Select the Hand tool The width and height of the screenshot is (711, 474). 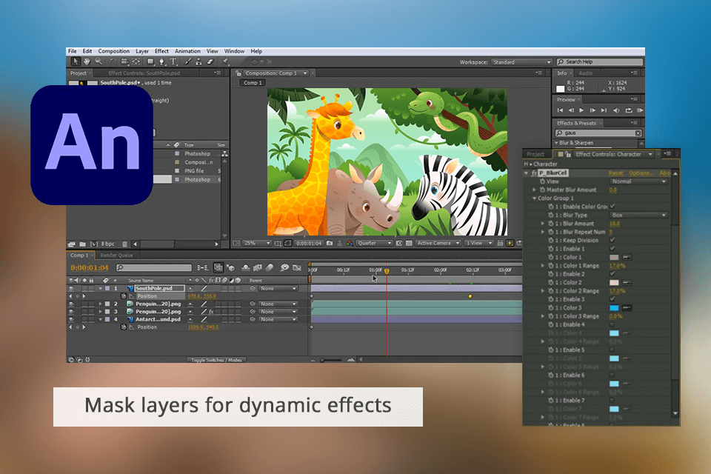coord(87,61)
